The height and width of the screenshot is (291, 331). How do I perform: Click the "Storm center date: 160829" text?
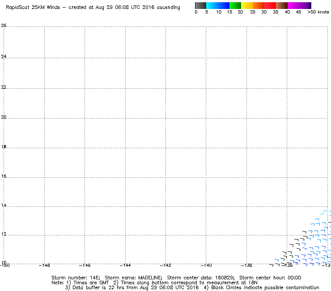(200, 278)
